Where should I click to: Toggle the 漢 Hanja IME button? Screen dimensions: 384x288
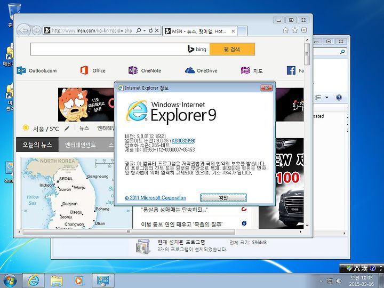click(x=364, y=268)
